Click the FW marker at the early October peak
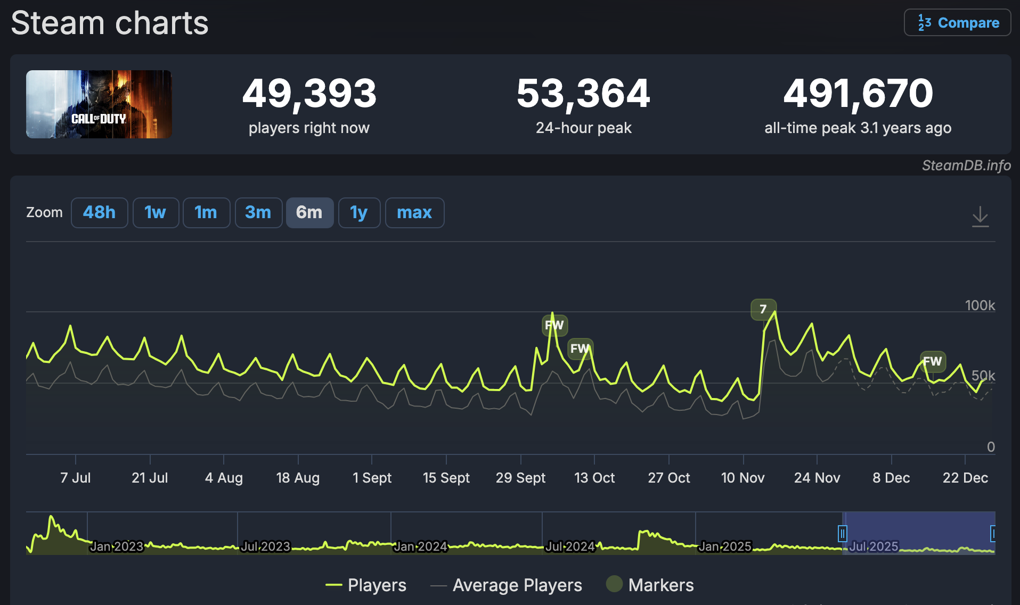This screenshot has width=1020, height=605. pyautogui.click(x=554, y=325)
